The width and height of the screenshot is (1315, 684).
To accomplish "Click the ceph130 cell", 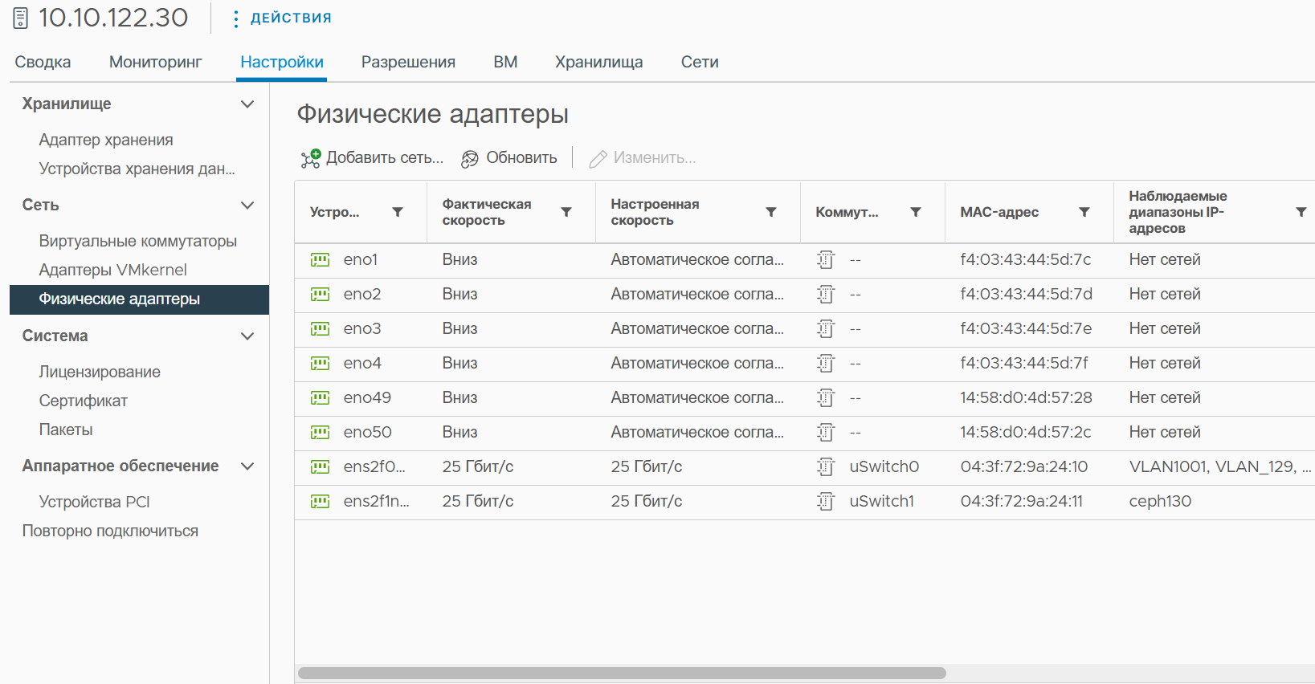I will point(1160,501).
